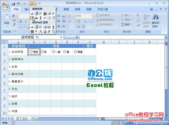Select the 好 option button
Image resolution: width=169 pixels, height=125 pixels.
coord(44,52)
